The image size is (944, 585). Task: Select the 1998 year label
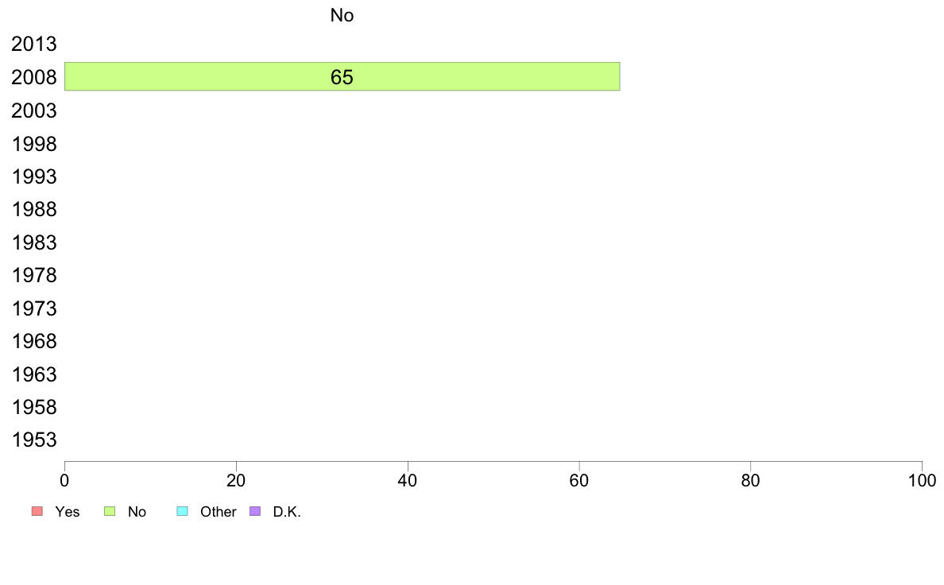[34, 144]
